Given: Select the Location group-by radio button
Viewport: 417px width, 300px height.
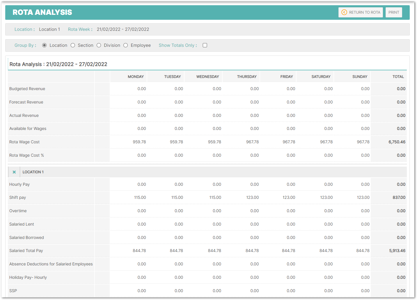Looking at the screenshot, I should 45,45.
